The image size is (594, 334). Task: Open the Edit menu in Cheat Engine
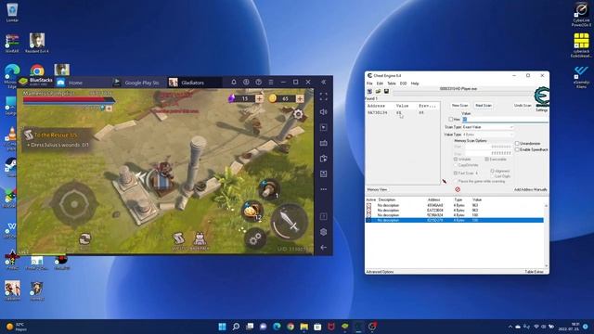[x=380, y=83]
